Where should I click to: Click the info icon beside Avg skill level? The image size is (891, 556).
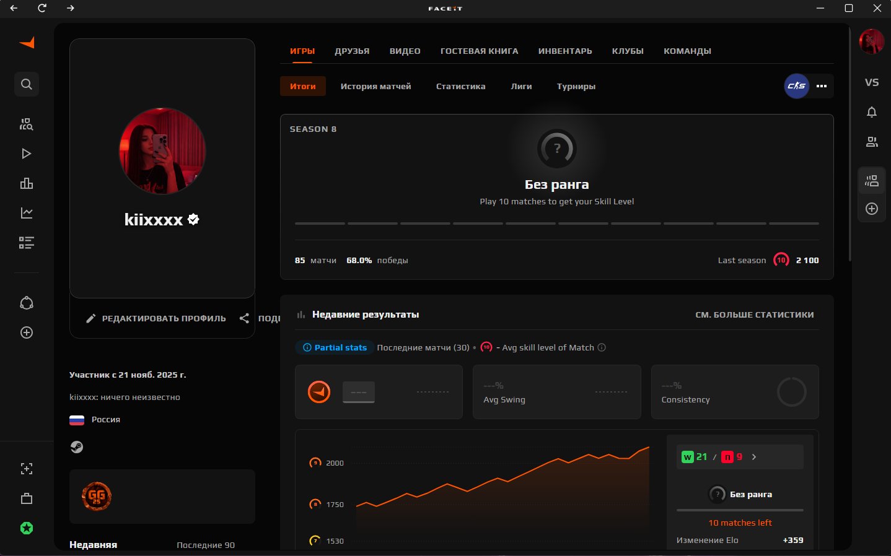(602, 347)
